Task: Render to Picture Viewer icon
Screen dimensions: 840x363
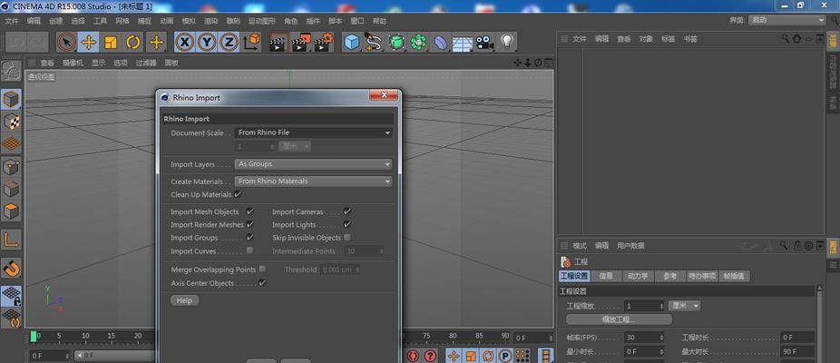Action: click(300, 42)
